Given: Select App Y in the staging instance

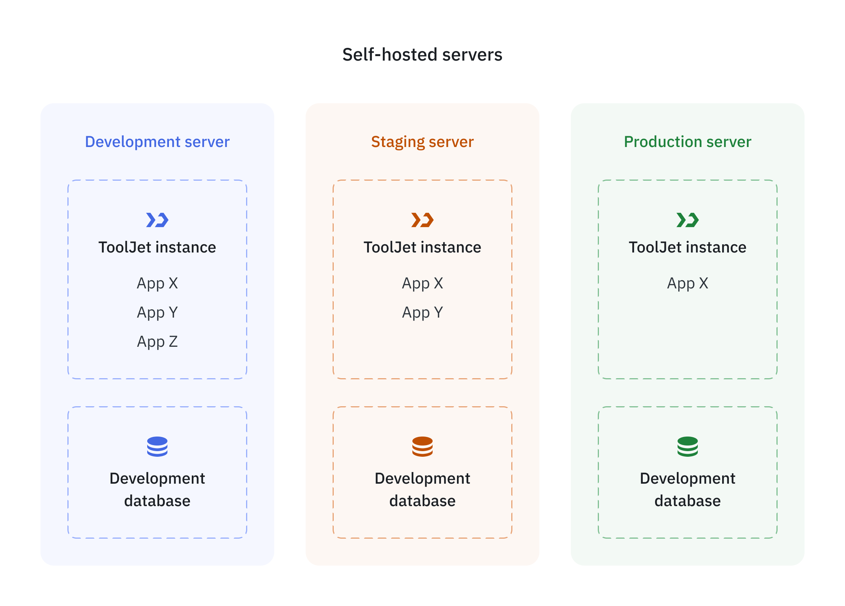Looking at the screenshot, I should pyautogui.click(x=422, y=312).
